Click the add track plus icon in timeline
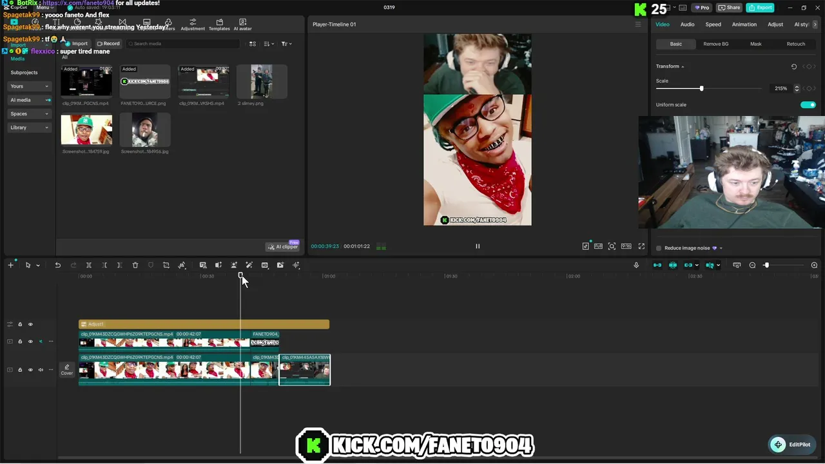 [x=10, y=265]
